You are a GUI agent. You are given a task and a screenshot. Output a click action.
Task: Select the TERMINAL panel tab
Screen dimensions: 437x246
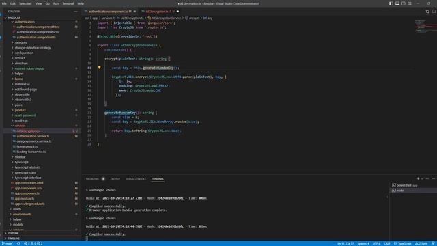coord(158,179)
